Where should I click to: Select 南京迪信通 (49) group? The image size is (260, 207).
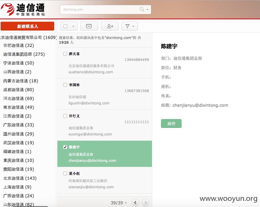[18, 107]
